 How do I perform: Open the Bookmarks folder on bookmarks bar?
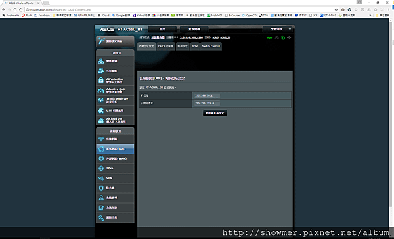11,15
